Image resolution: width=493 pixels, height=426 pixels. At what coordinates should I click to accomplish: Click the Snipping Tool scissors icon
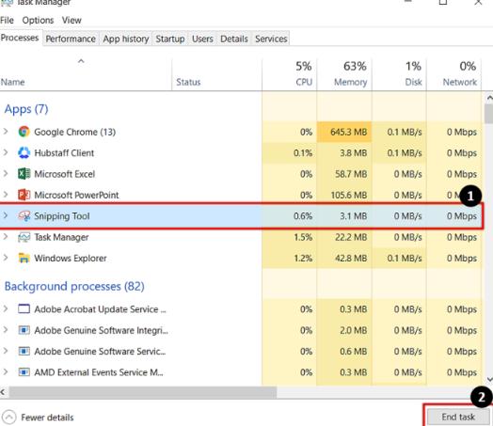[24, 216]
